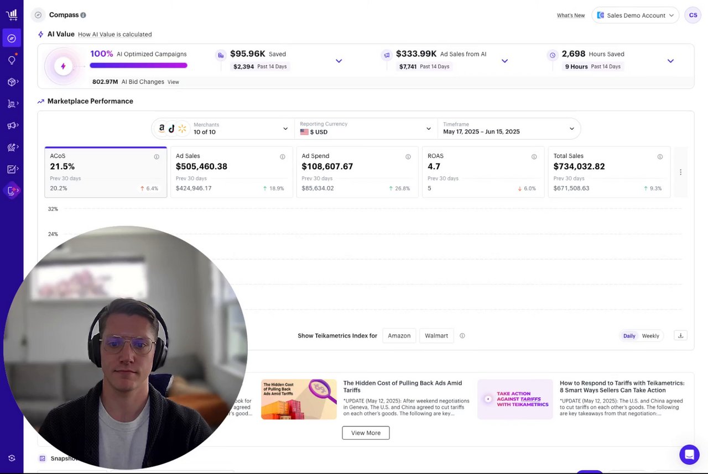Click the CS user avatar

(693, 15)
